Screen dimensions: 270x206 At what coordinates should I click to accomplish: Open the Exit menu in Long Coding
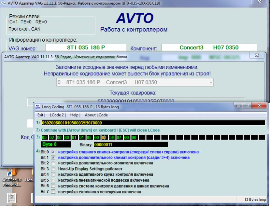pos(40,115)
